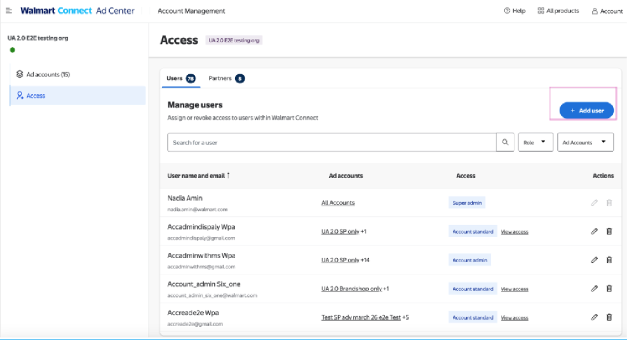
Task: Switch to the Partners tab
Action: pyautogui.click(x=226, y=78)
